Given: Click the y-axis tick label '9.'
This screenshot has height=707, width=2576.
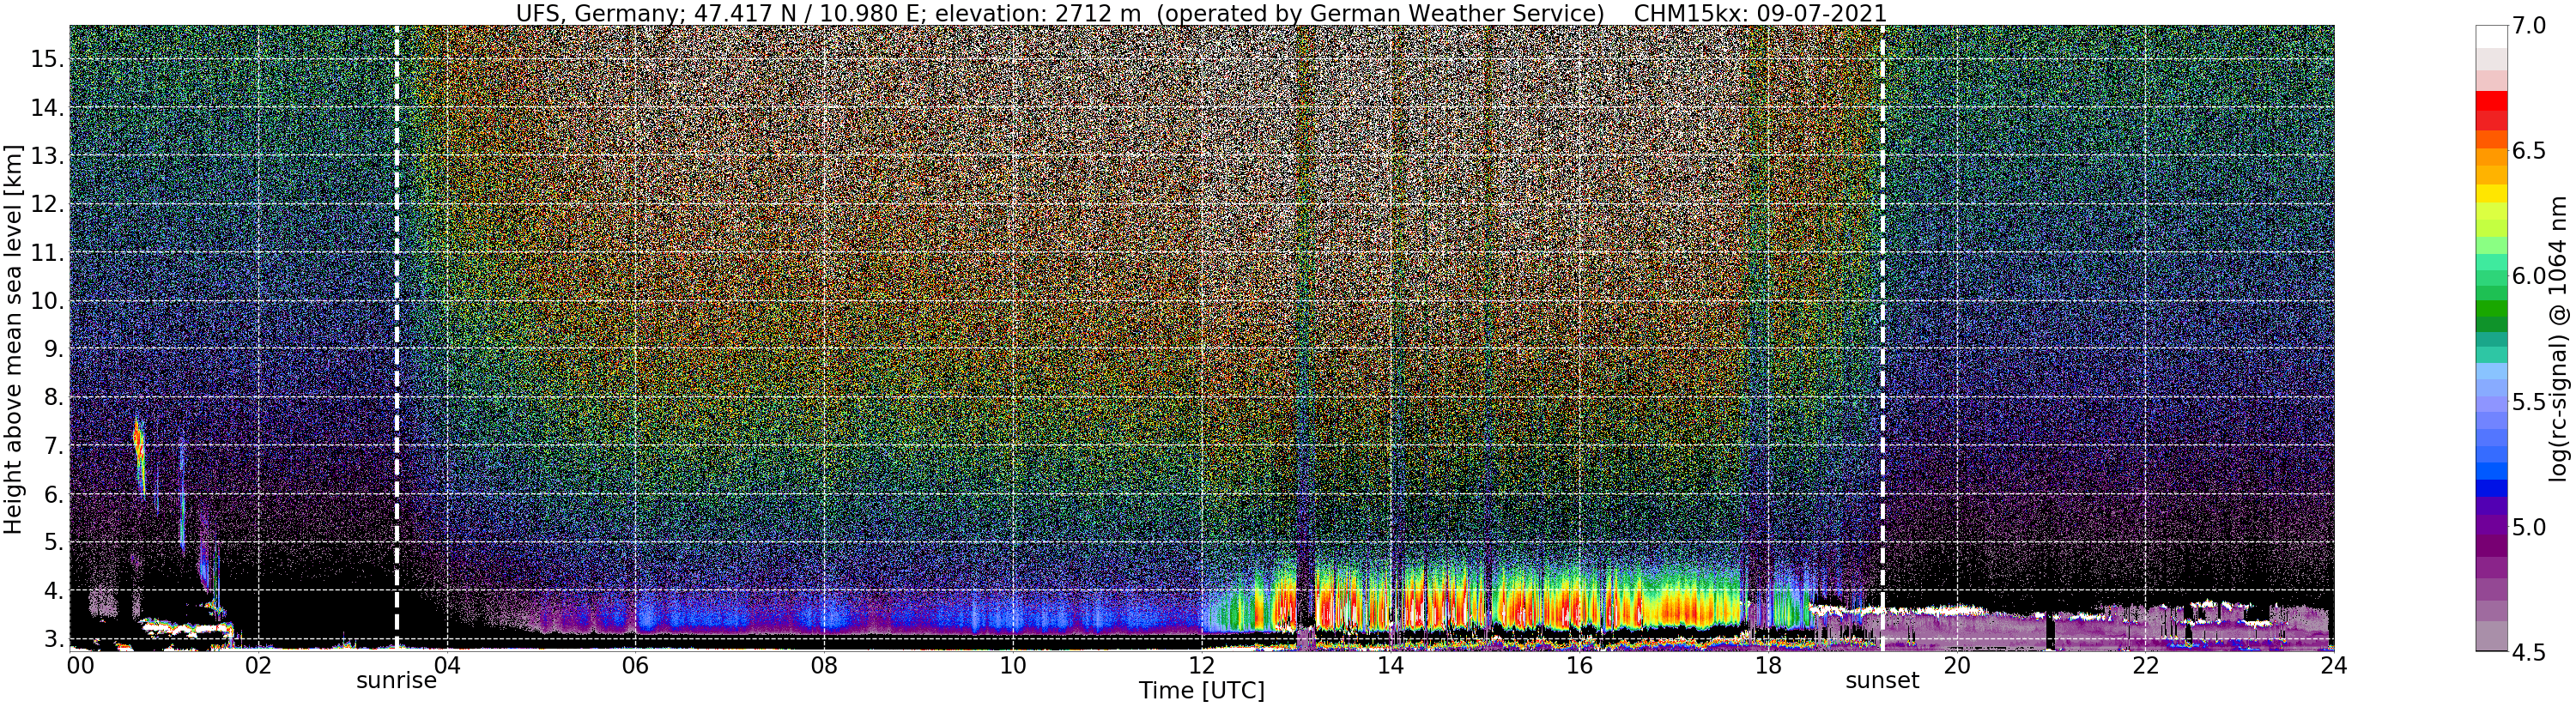Looking at the screenshot, I should point(54,350).
